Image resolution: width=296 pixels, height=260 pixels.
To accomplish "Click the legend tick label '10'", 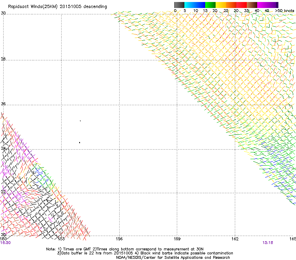I will [196, 11].
